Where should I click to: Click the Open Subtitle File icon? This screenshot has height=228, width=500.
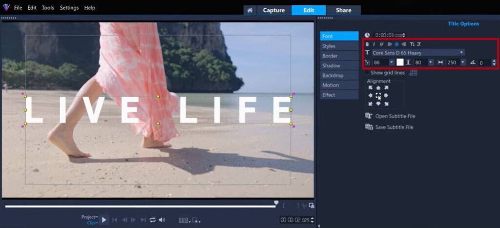click(369, 116)
